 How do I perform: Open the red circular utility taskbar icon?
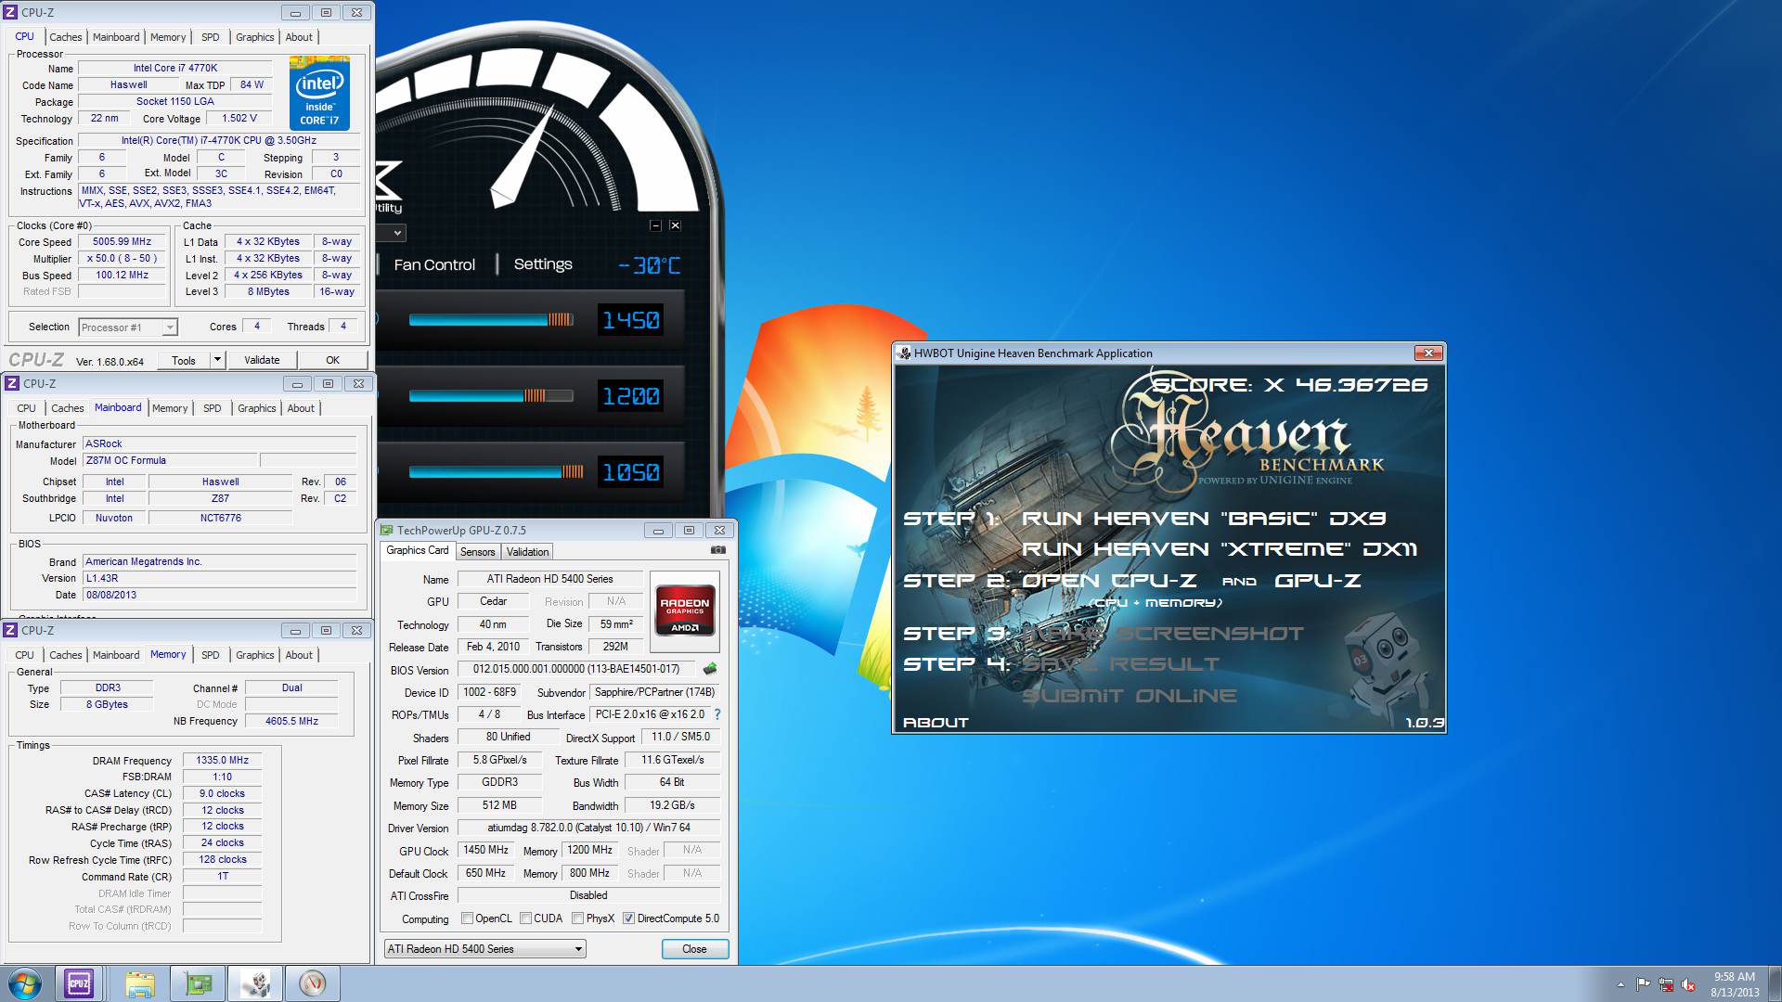pos(313,983)
